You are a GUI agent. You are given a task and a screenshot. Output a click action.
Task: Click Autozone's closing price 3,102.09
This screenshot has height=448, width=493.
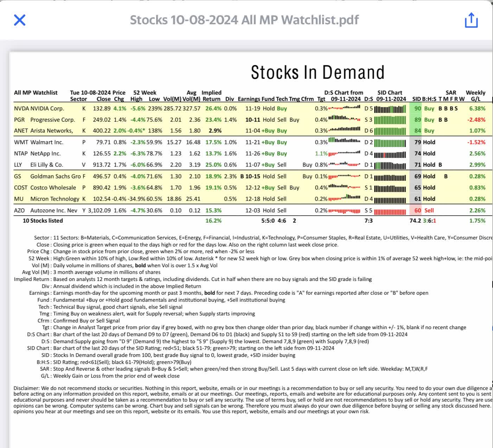99,210
